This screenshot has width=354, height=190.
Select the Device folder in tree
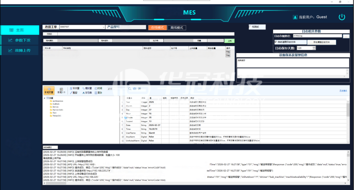[x=55, y=107]
